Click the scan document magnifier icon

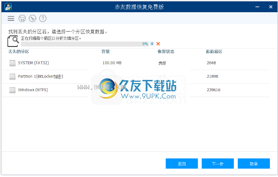(13, 41)
